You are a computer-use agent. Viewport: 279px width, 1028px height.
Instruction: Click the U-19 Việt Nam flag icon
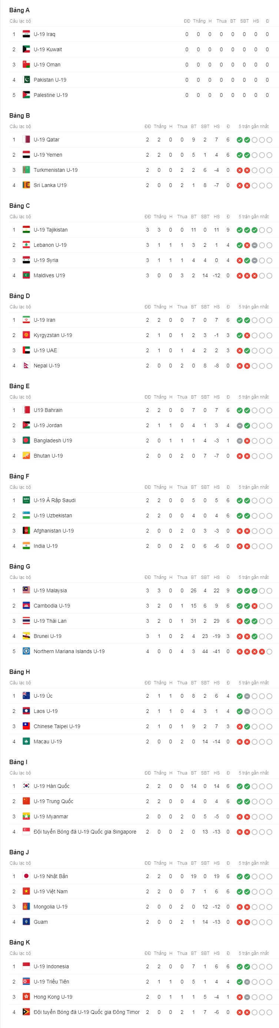click(26, 891)
